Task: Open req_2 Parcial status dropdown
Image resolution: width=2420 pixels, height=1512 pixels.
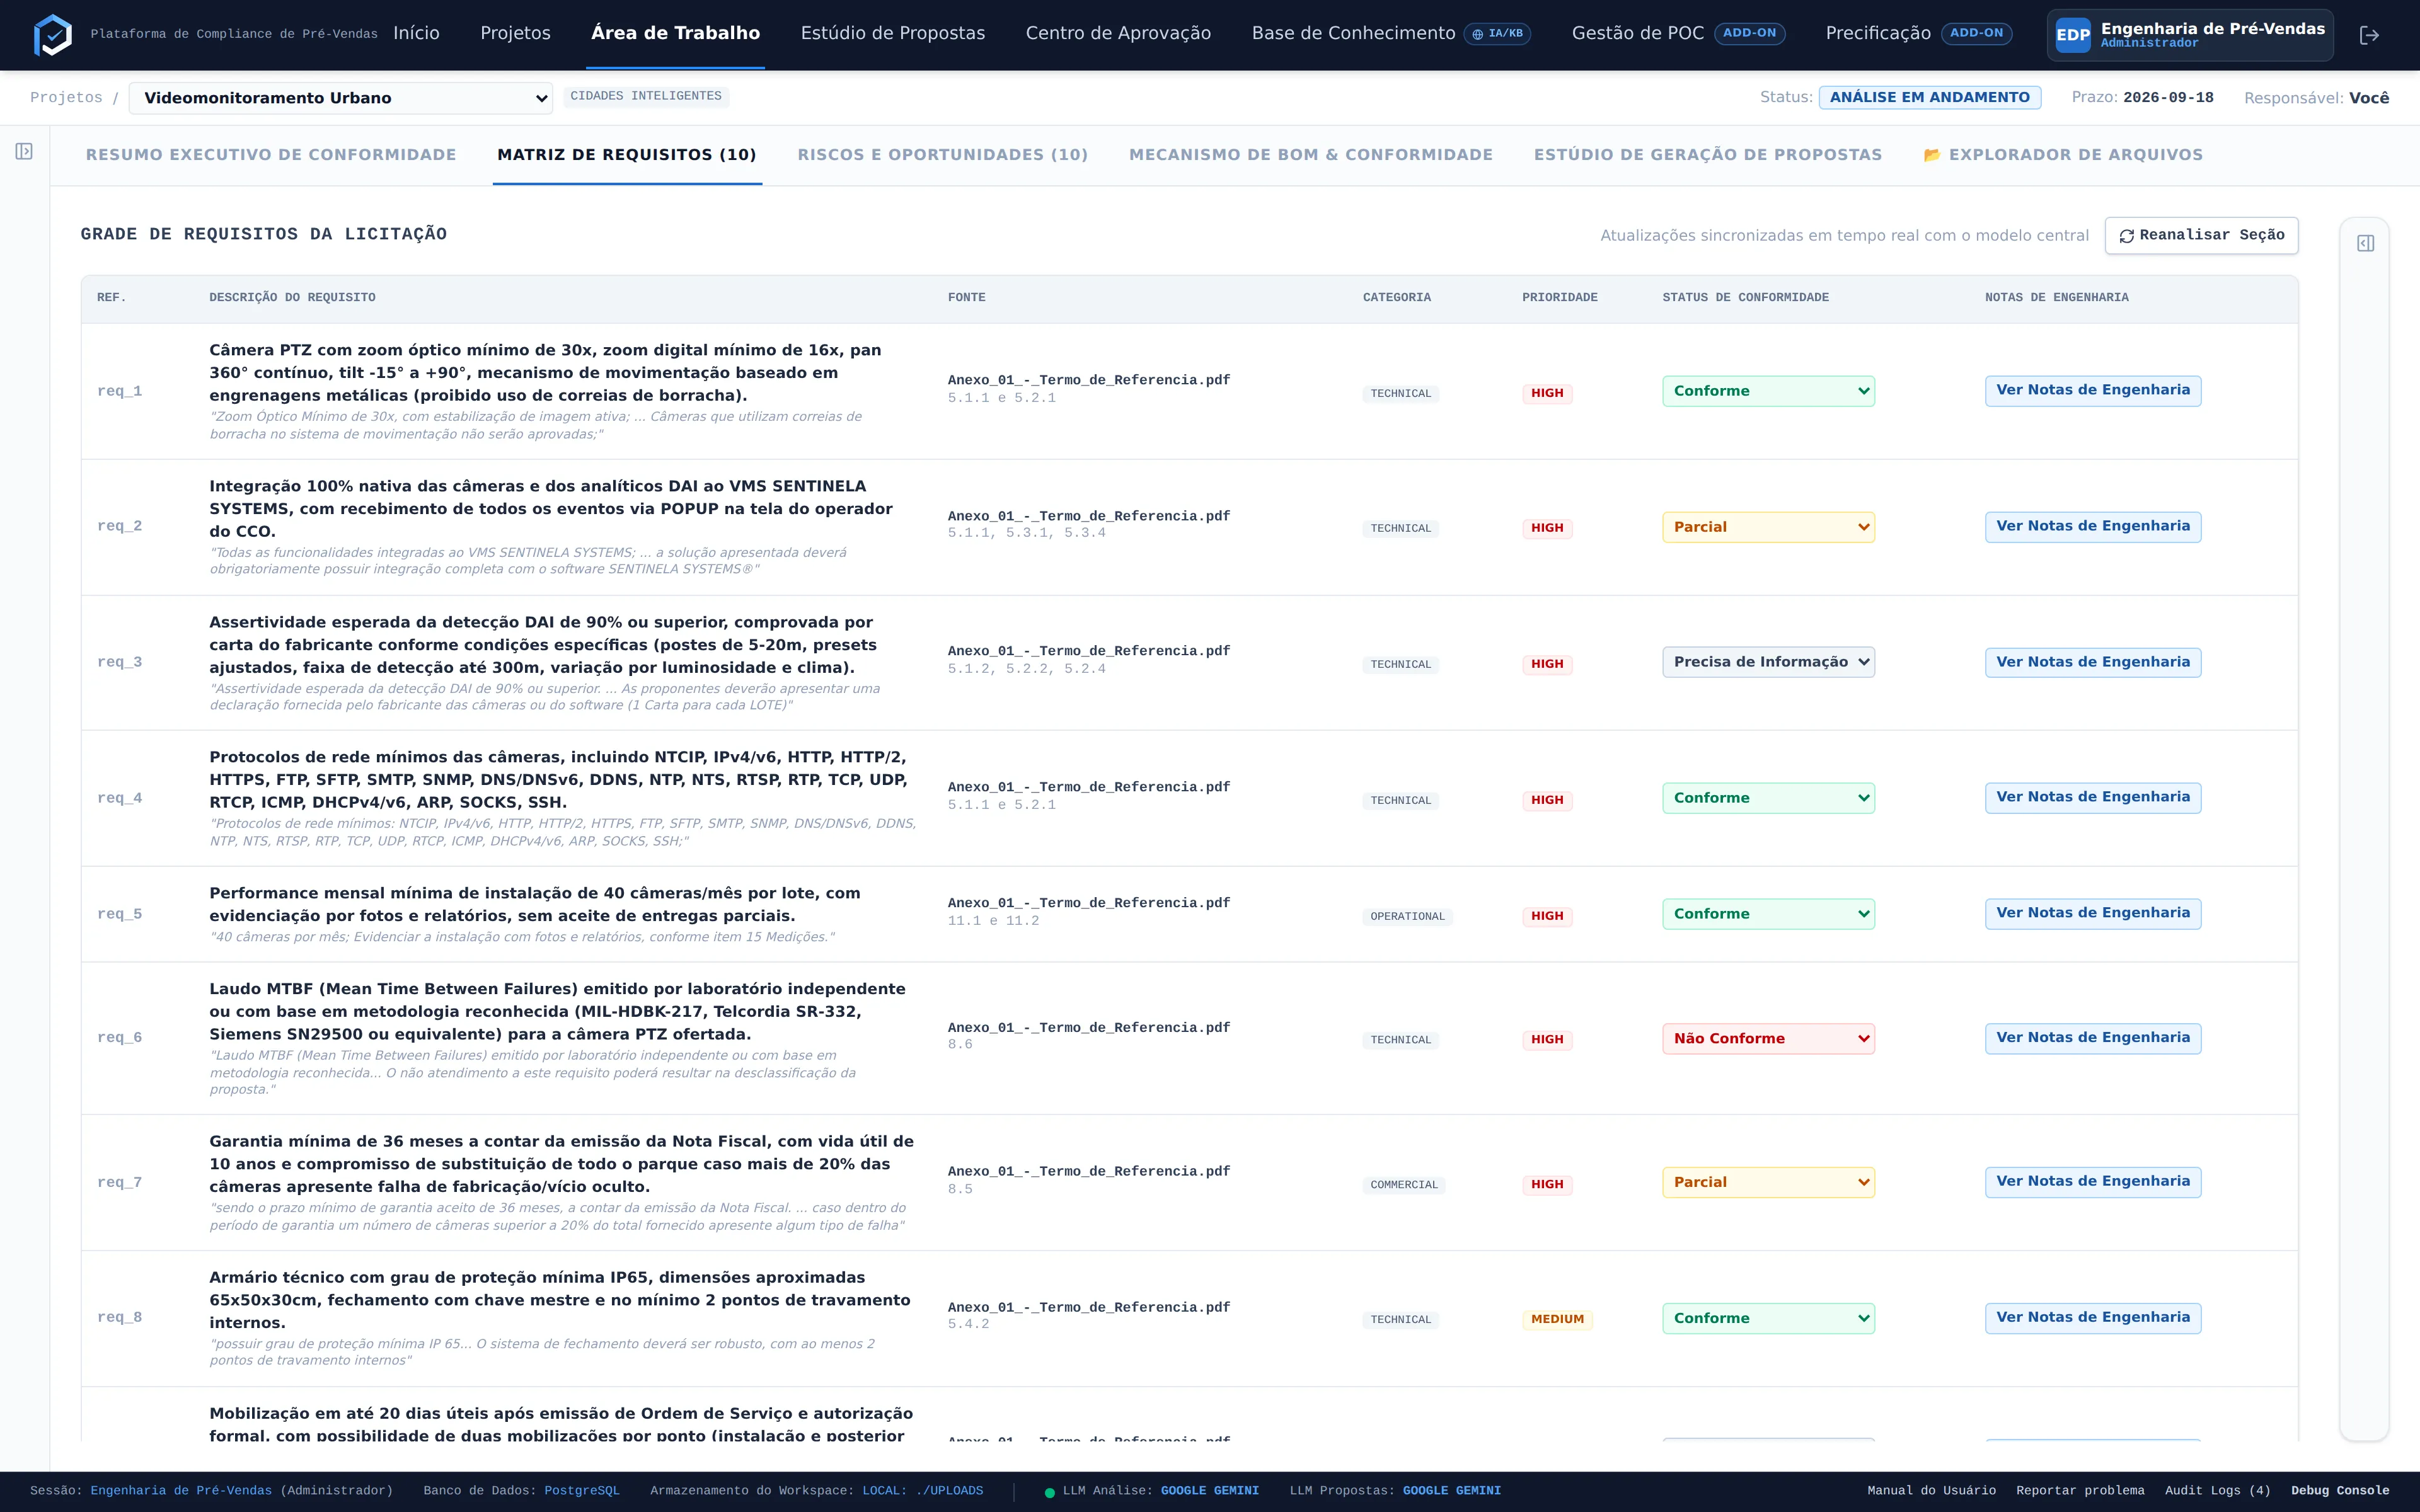Action: 1768,527
